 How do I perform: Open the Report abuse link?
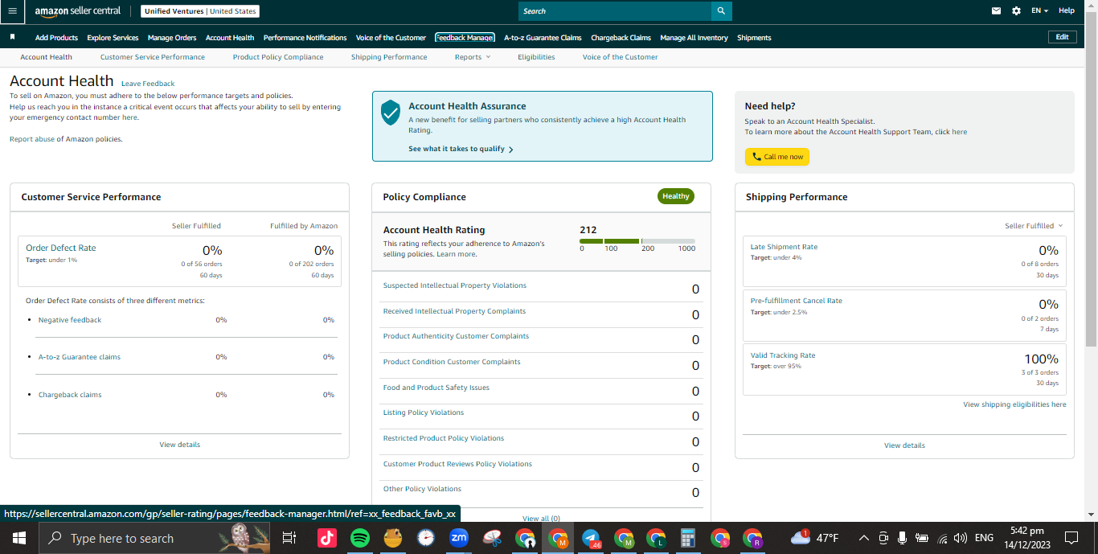32,139
